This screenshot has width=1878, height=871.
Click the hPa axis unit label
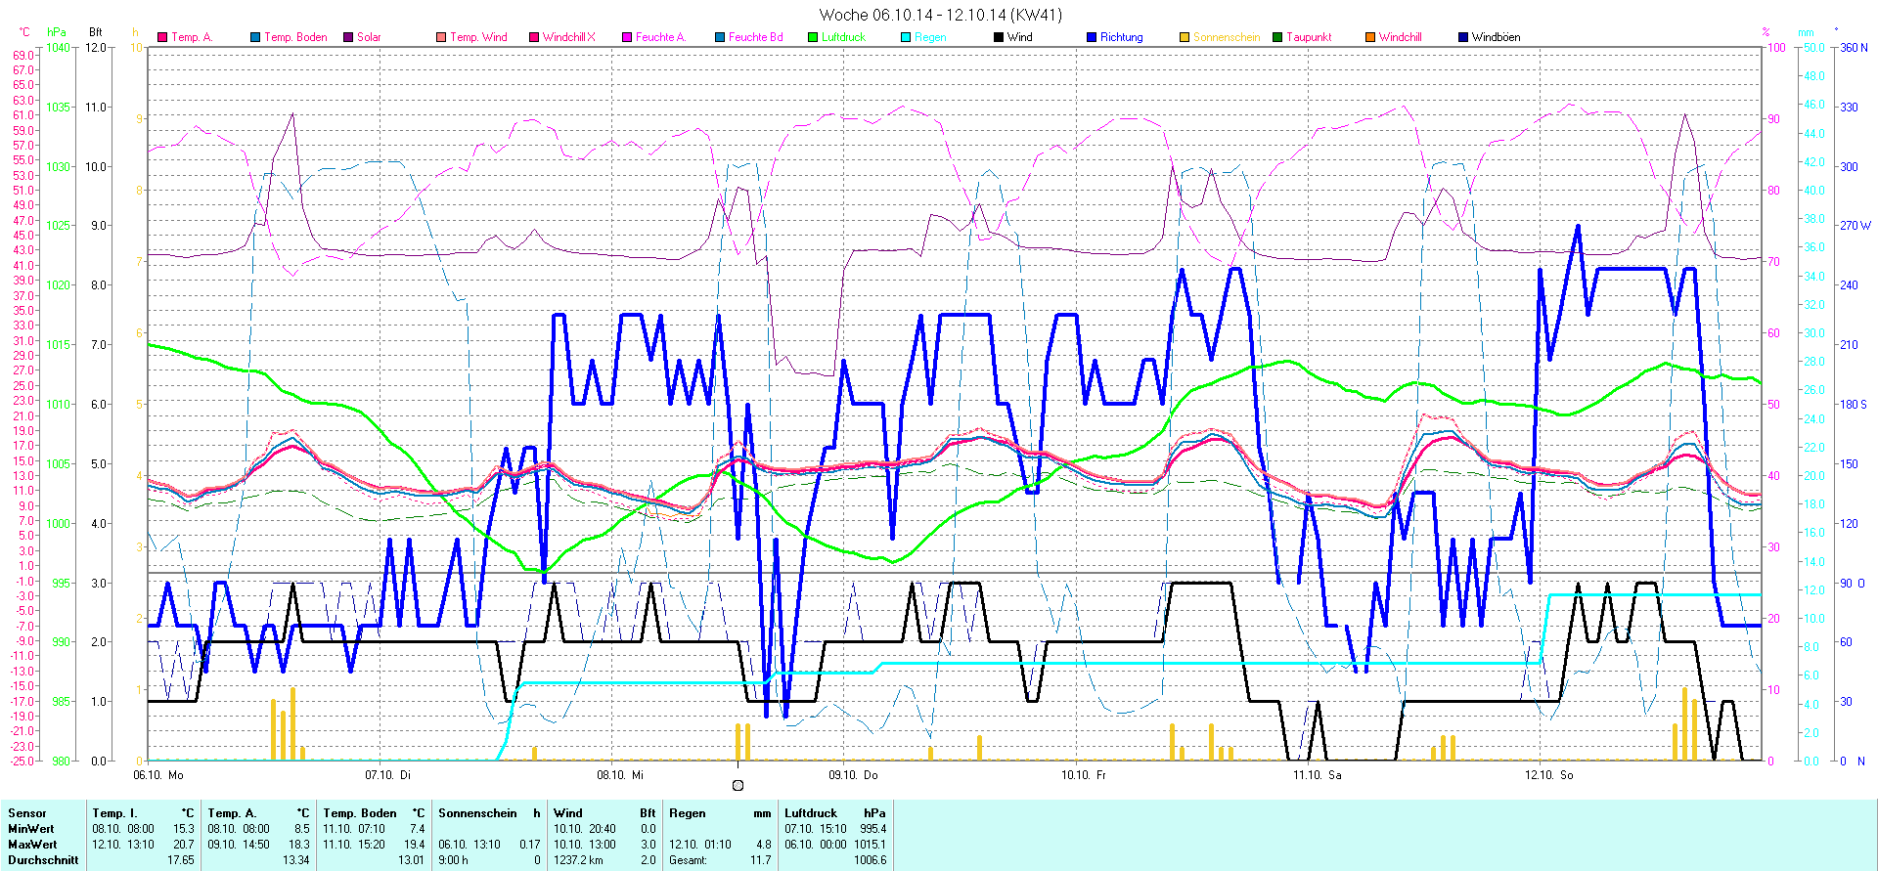[x=57, y=32]
